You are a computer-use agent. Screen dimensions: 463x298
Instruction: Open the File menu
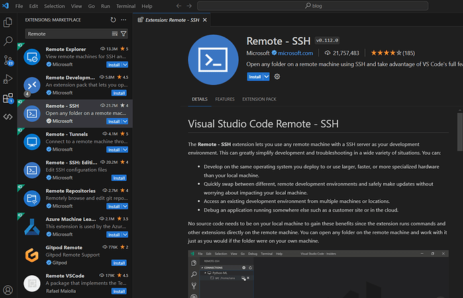tap(19, 6)
